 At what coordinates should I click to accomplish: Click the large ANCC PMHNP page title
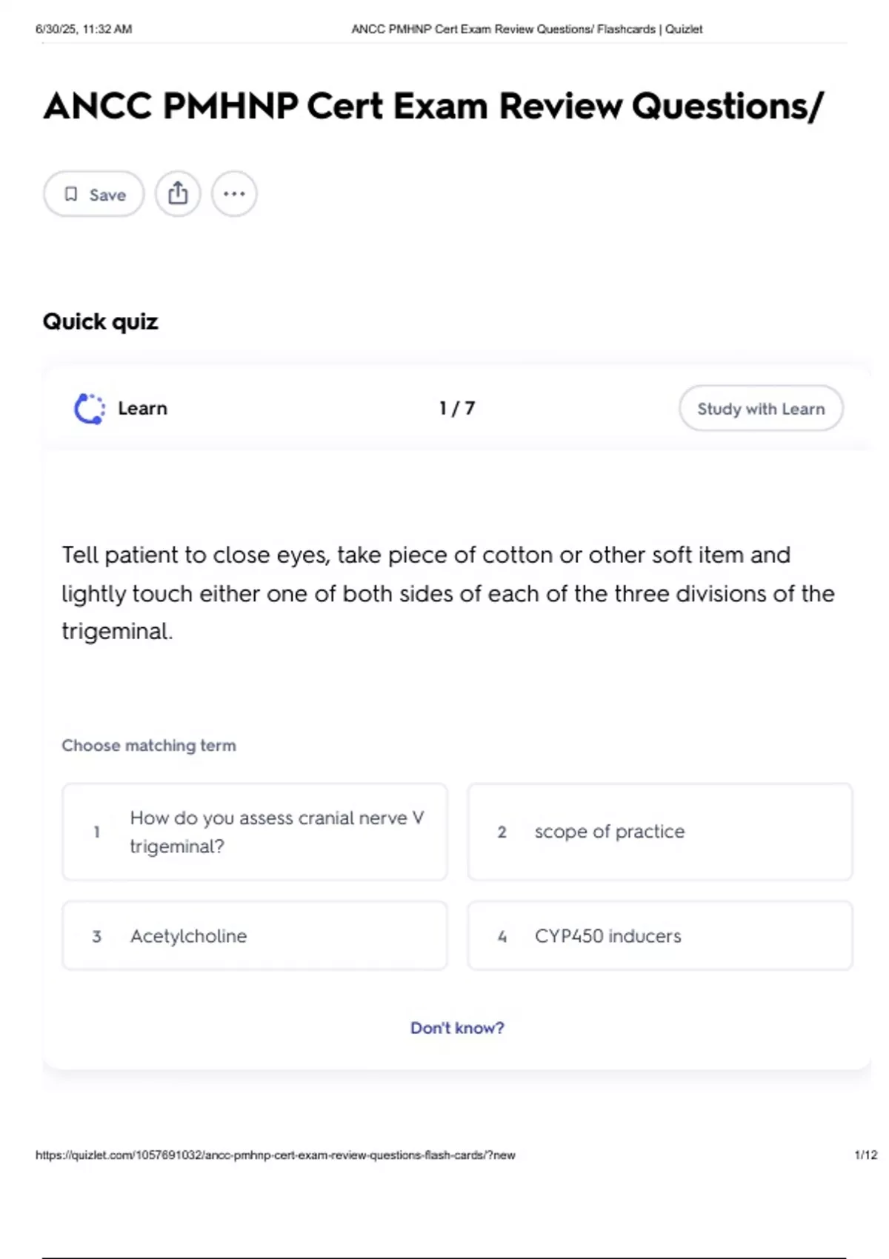[433, 106]
